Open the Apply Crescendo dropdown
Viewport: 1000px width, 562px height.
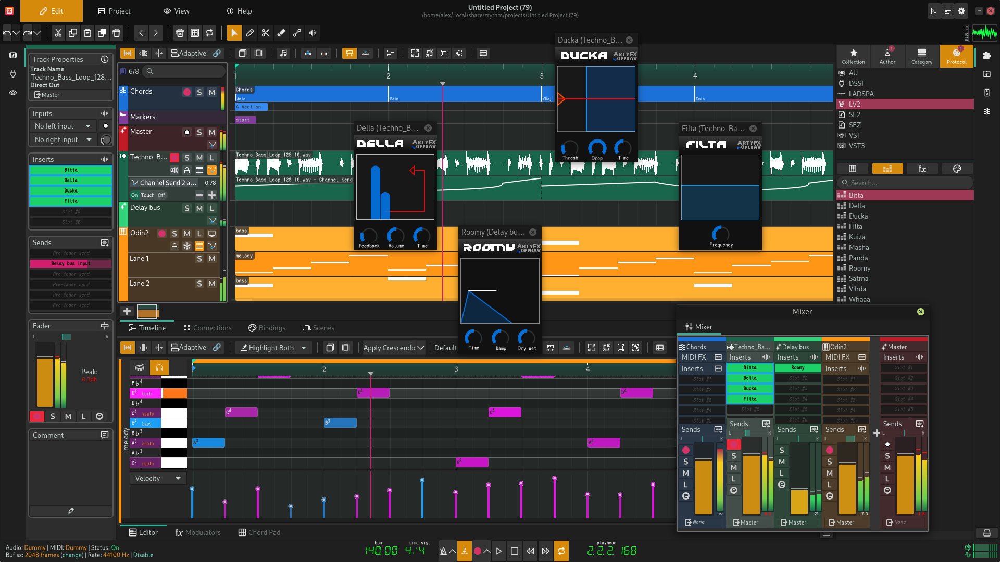coord(394,348)
